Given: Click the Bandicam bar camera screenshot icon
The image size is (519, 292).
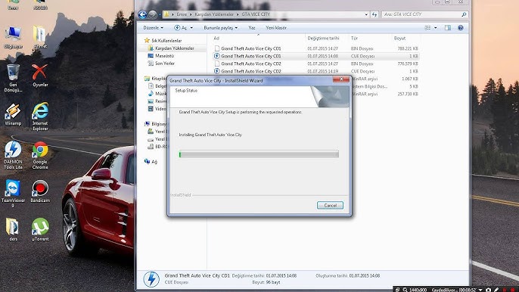Looking at the screenshot, I should [488, 290].
